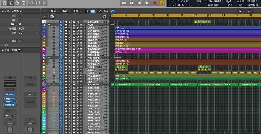Select the 人声1 region in timeline
The height and width of the screenshot is (134, 261).
(x=188, y=28)
